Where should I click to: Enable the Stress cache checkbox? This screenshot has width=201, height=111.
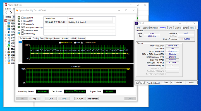click(x=22, y=24)
